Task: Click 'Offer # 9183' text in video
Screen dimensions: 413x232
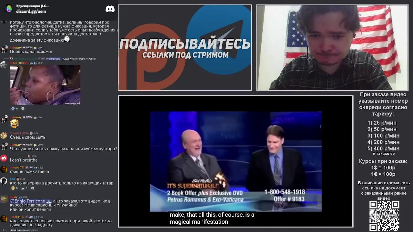Action: click(x=289, y=199)
